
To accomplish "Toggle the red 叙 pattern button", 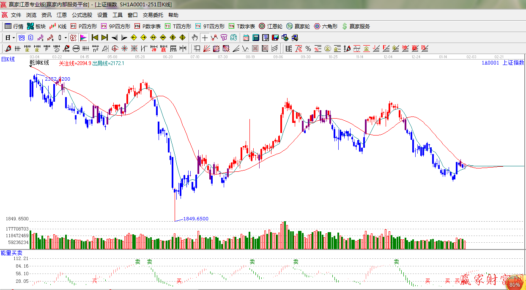I will click(x=73, y=38).
